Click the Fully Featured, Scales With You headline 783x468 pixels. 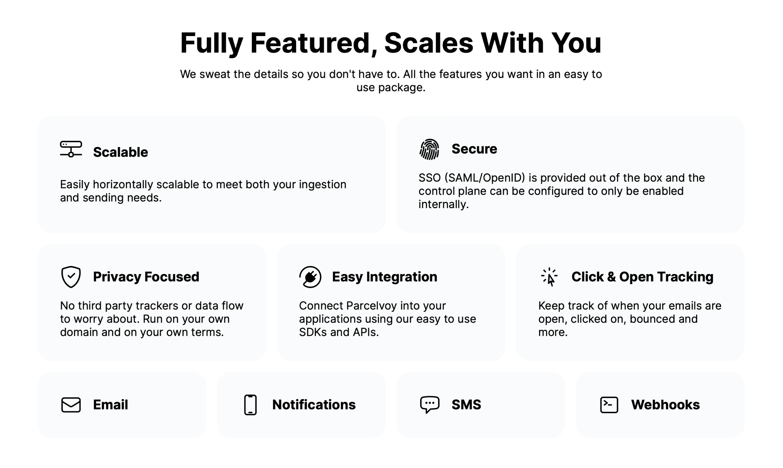(391, 43)
